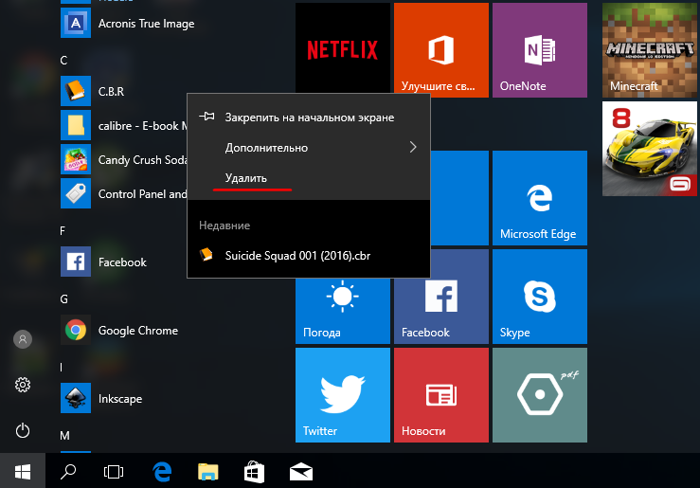Open the Microsoft Edge tile
This screenshot has height=488, width=700.
coord(540,198)
